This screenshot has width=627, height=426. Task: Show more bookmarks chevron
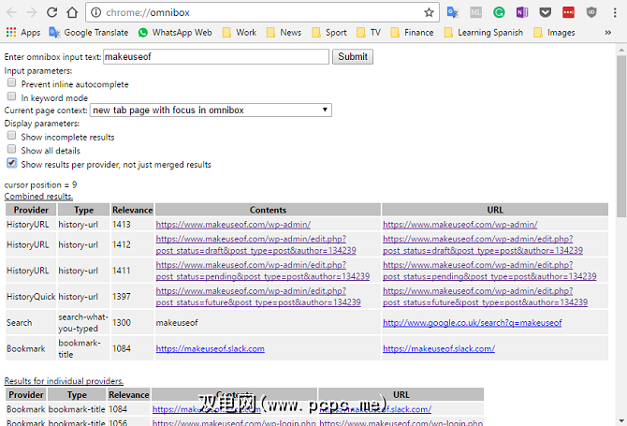(x=608, y=33)
